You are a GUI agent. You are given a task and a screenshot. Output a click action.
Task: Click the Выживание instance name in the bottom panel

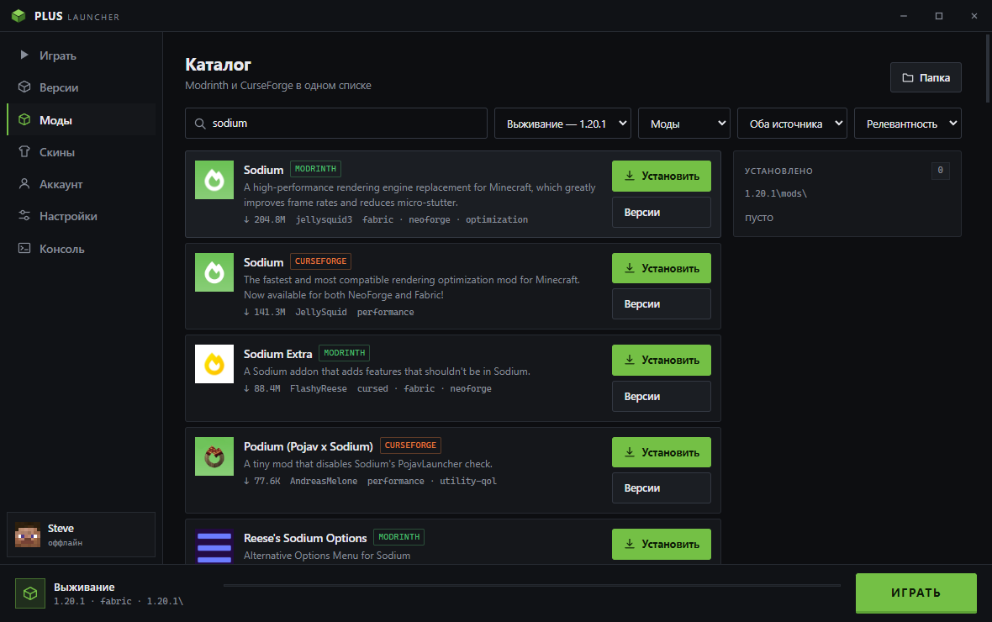coord(84,588)
